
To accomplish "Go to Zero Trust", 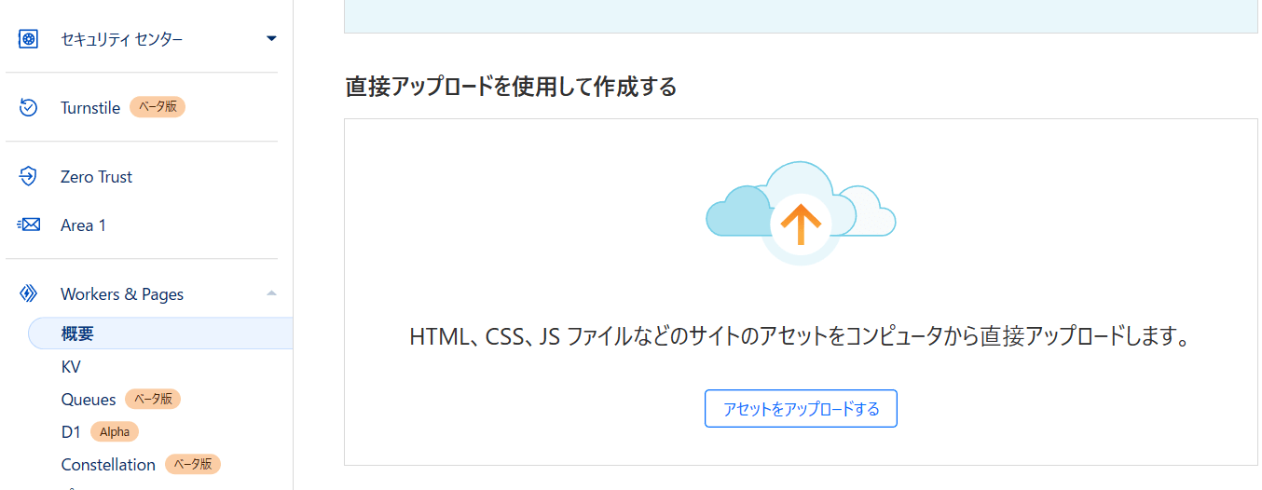I will [96, 177].
